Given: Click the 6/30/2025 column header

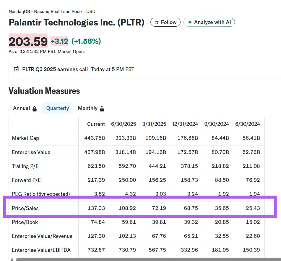Looking at the screenshot, I should [124, 124].
